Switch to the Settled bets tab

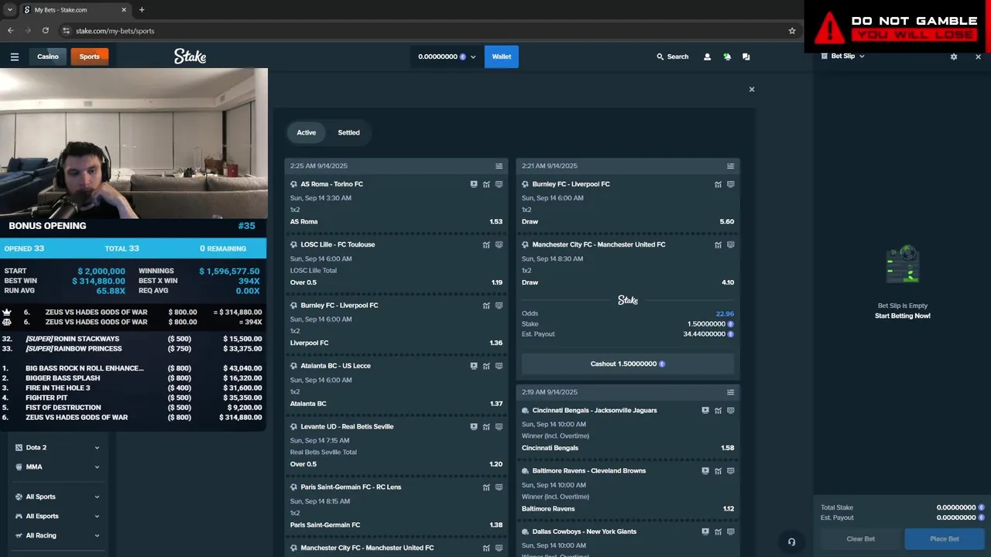348,132
